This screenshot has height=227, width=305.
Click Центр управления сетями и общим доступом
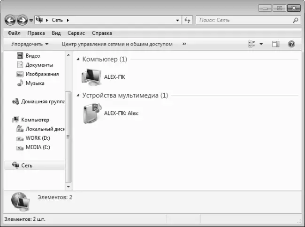117,44
